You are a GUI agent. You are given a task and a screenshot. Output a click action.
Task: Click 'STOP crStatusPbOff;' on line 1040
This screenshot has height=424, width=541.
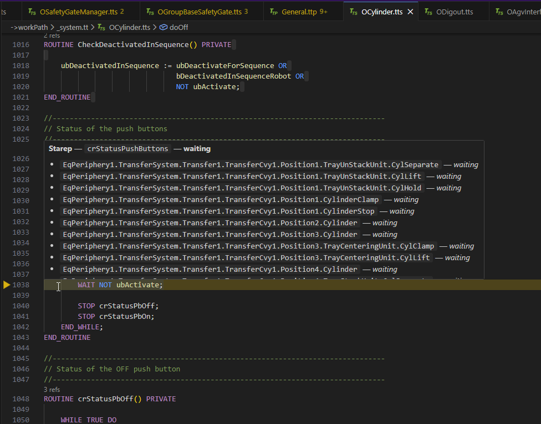pos(119,306)
